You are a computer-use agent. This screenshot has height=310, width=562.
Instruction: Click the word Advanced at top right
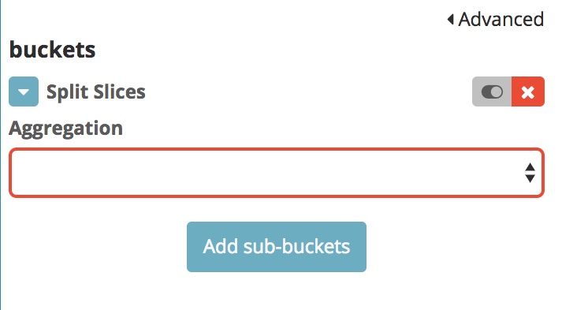click(501, 19)
